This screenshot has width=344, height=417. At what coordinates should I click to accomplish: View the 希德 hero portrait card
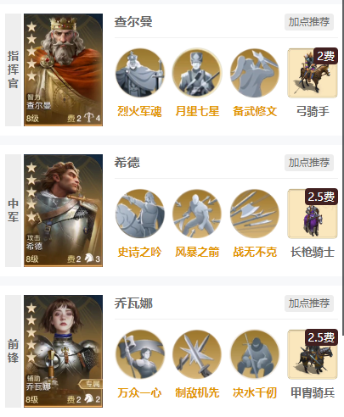click(63, 210)
